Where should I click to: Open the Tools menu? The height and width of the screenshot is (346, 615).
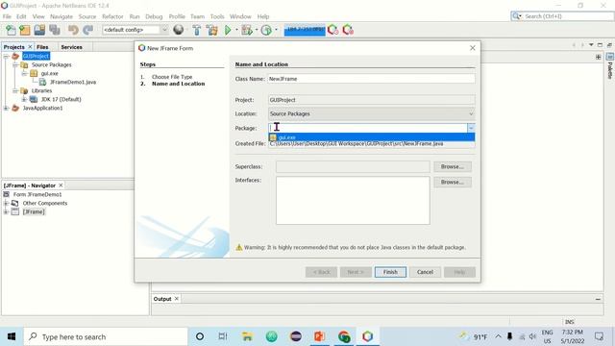pyautogui.click(x=217, y=16)
